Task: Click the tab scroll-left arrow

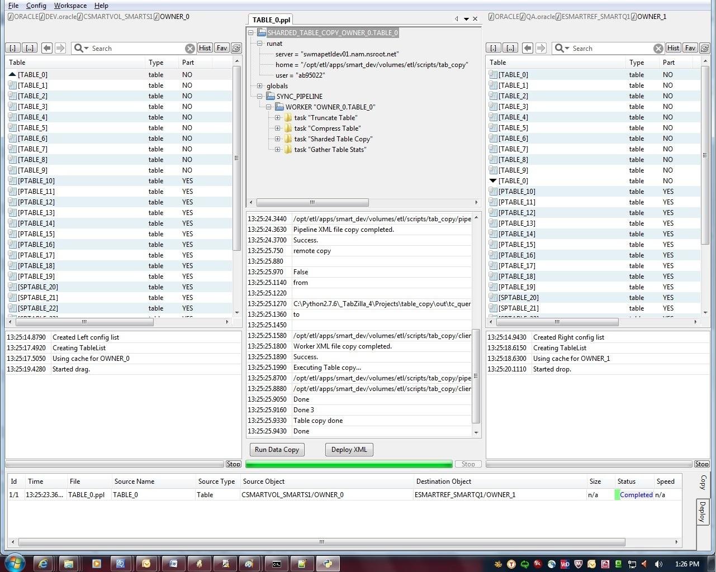Action: [x=457, y=19]
